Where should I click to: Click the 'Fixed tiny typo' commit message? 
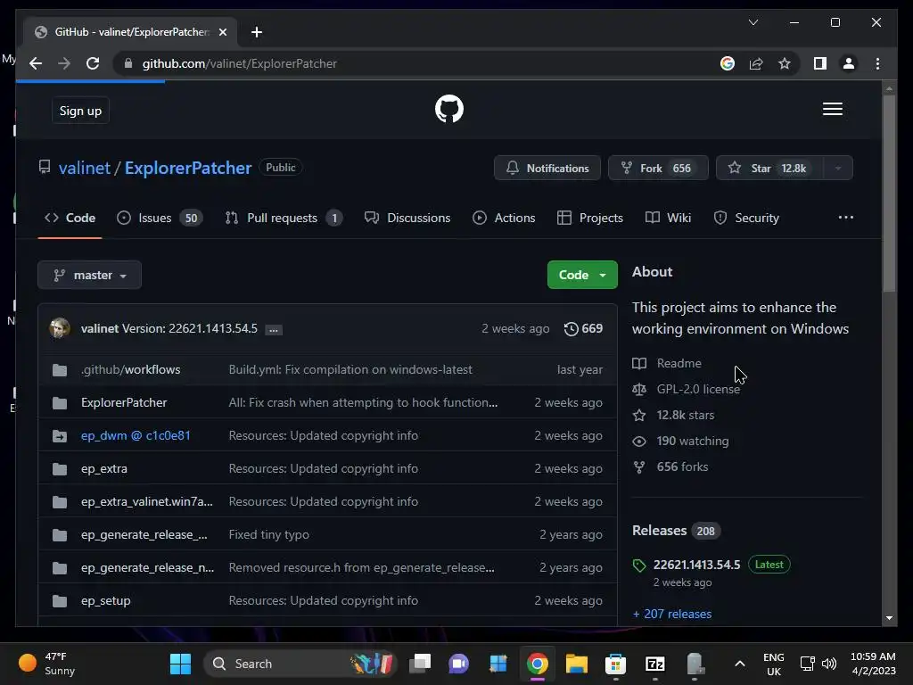point(269,535)
